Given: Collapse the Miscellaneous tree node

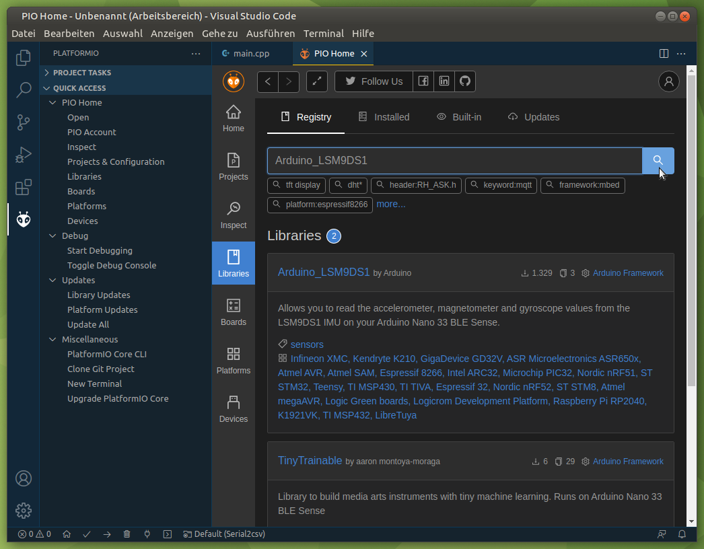Looking at the screenshot, I should 52,340.
